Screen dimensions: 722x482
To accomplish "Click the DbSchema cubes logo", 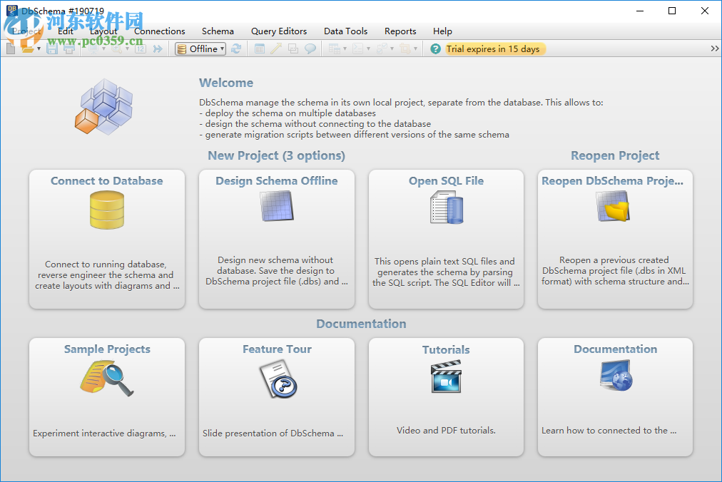I will click(104, 107).
